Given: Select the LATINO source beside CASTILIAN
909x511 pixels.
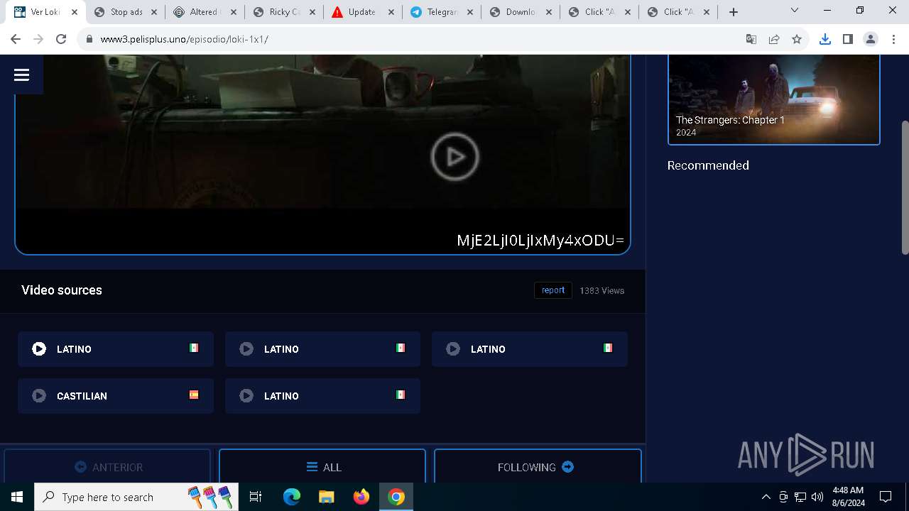Looking at the screenshot, I should click(322, 396).
